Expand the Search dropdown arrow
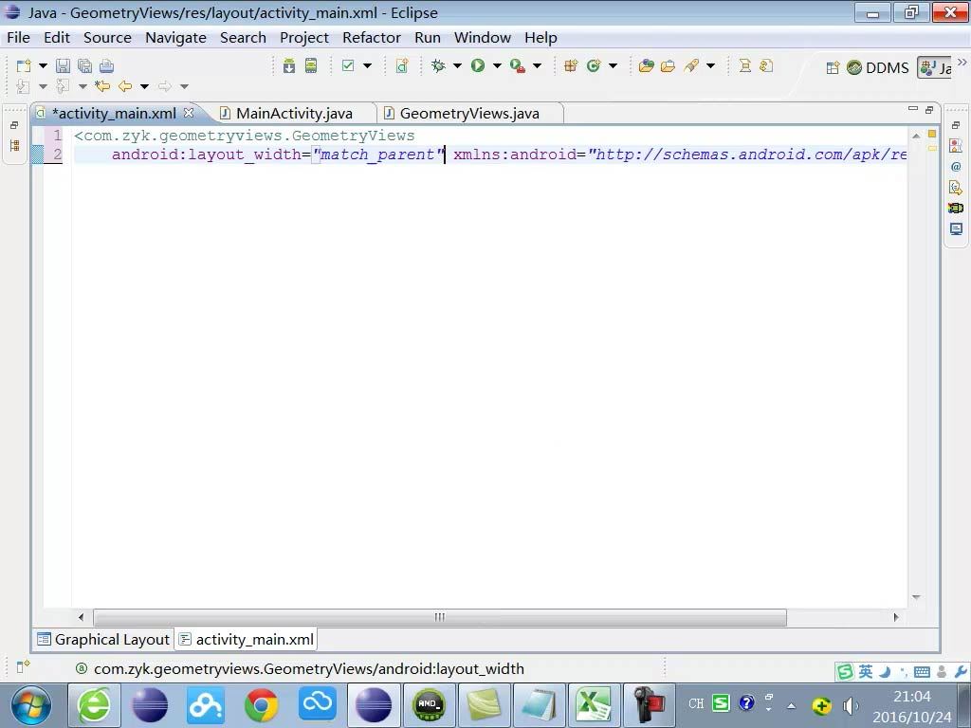971x728 pixels. point(710,65)
